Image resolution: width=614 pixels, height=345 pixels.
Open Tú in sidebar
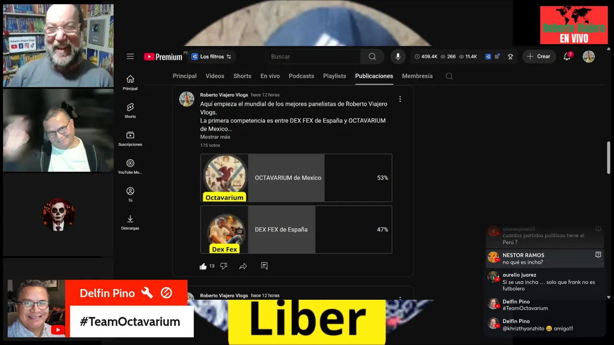click(x=130, y=194)
